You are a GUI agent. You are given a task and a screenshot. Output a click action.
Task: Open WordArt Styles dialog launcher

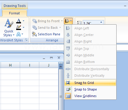click(26, 40)
